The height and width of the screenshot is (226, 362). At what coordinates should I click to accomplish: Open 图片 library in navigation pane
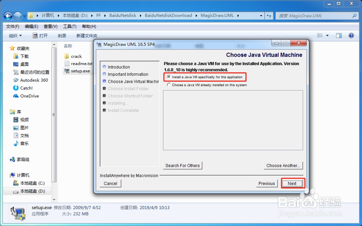21,128
